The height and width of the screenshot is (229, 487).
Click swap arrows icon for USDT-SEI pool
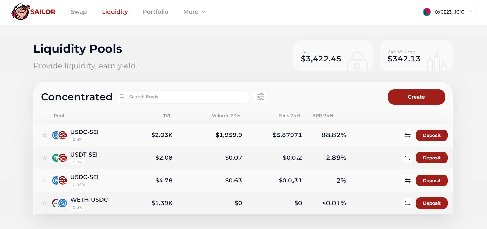408,158
